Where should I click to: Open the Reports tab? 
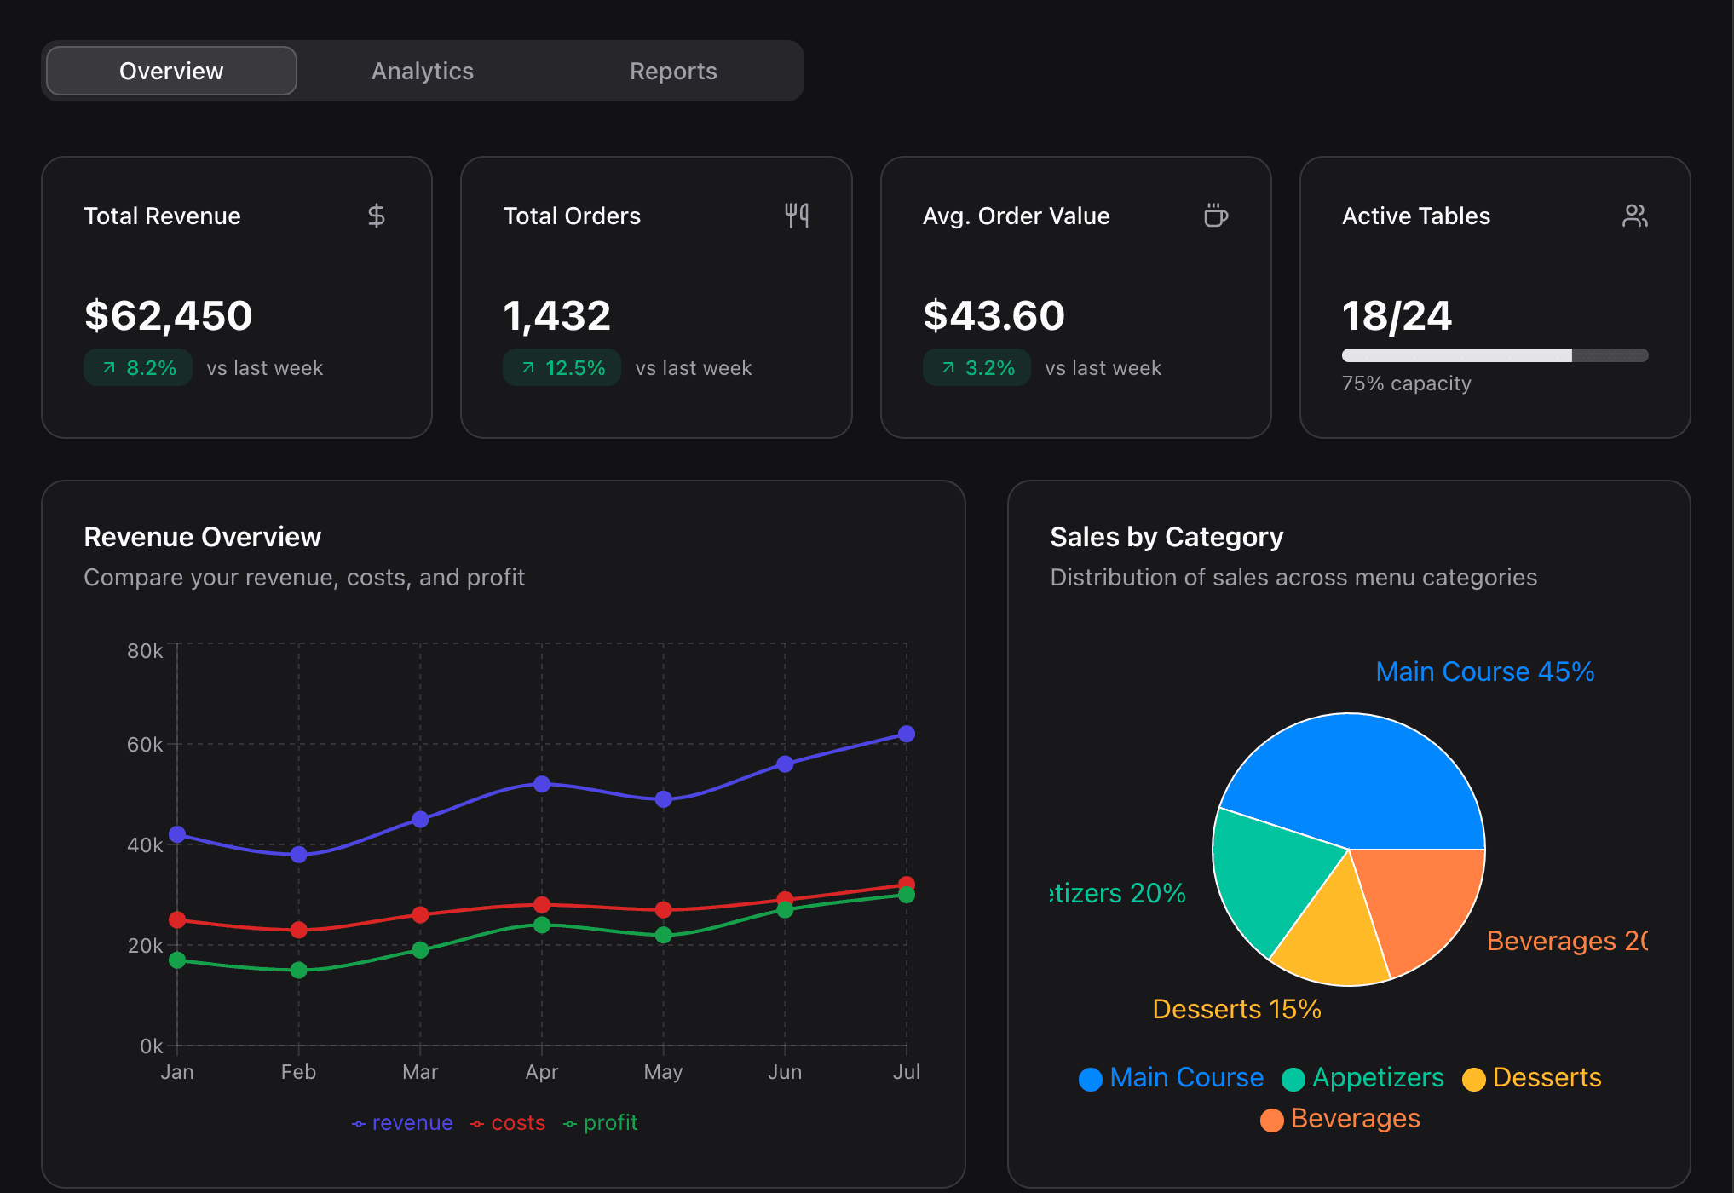pos(673,71)
